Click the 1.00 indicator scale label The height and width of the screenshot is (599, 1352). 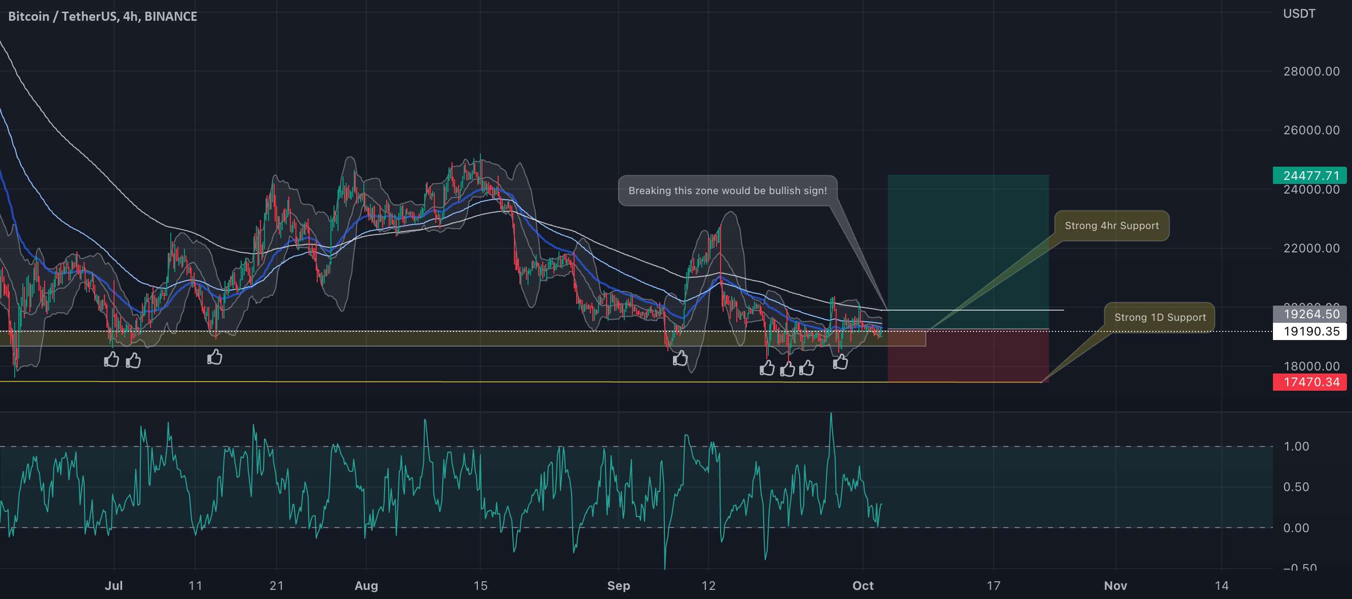pyautogui.click(x=1296, y=446)
